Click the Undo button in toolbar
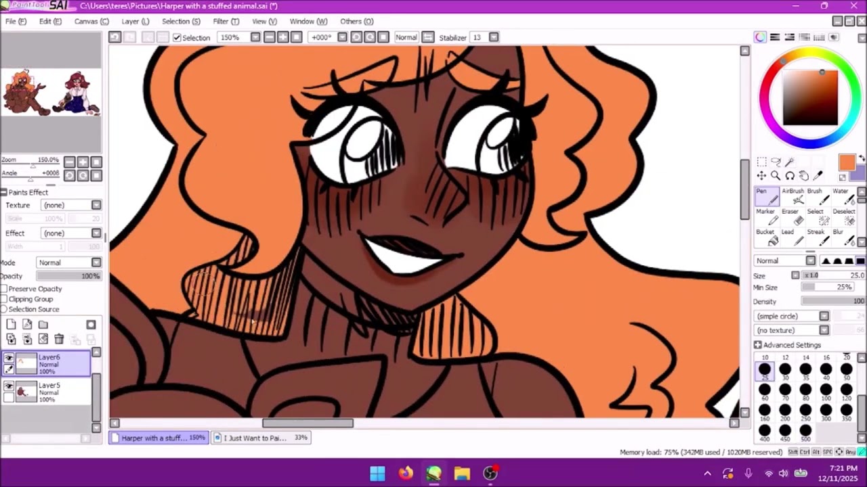 coord(115,37)
